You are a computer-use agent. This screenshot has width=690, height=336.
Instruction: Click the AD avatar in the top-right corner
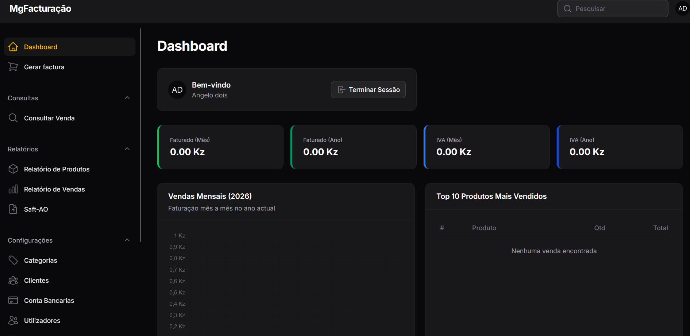(682, 8)
